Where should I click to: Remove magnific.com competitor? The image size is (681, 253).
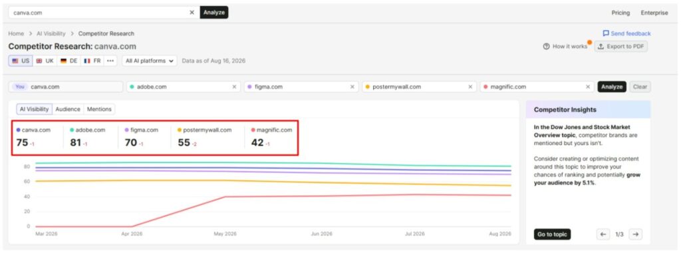588,87
